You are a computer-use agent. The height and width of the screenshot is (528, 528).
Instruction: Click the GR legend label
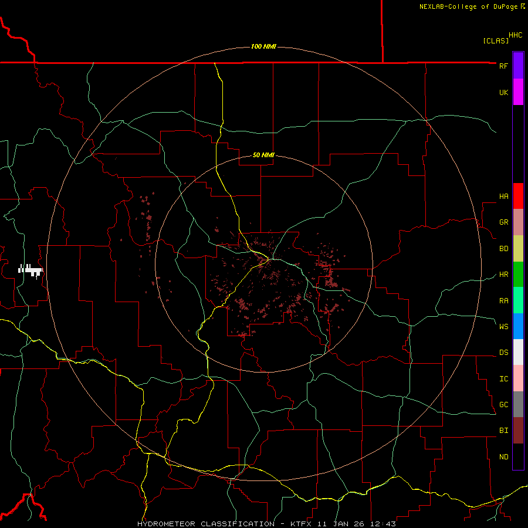pos(503,222)
